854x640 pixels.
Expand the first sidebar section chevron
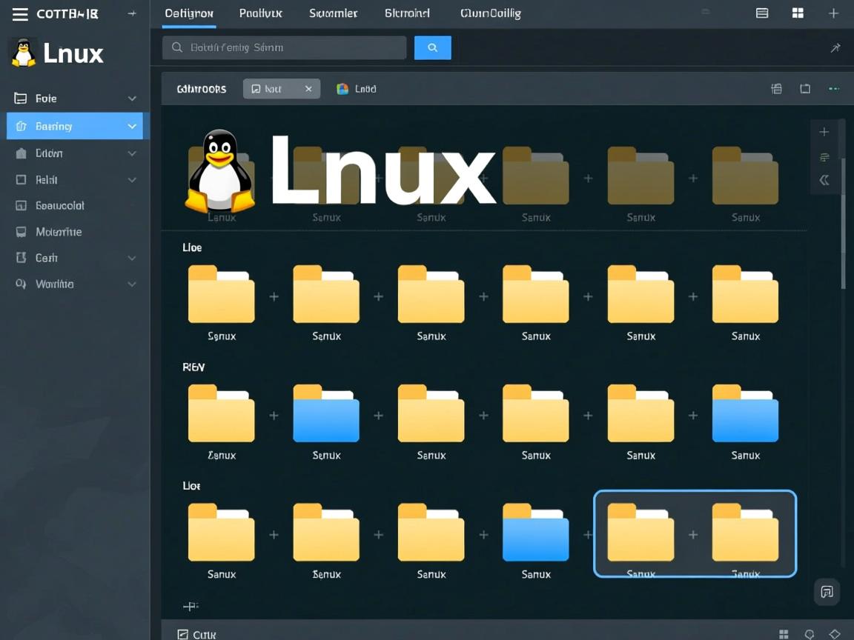tap(132, 98)
